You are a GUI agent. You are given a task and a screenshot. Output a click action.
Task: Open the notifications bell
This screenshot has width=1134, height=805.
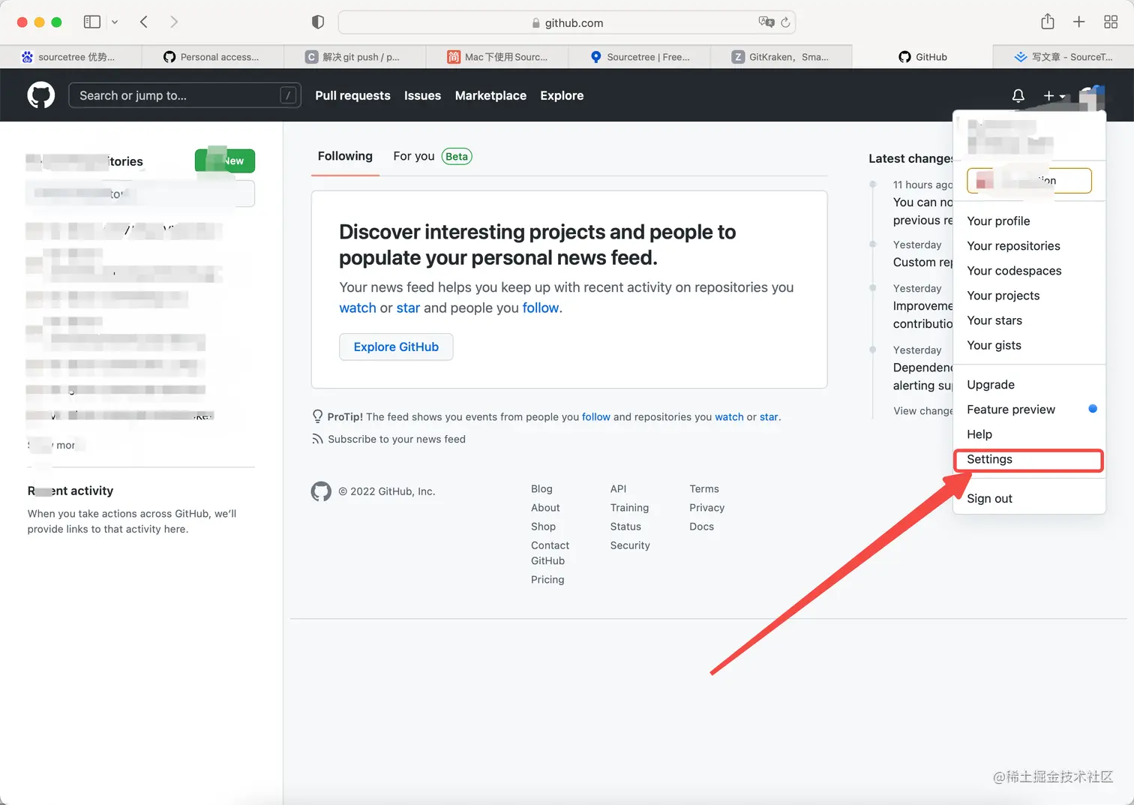(x=1018, y=96)
